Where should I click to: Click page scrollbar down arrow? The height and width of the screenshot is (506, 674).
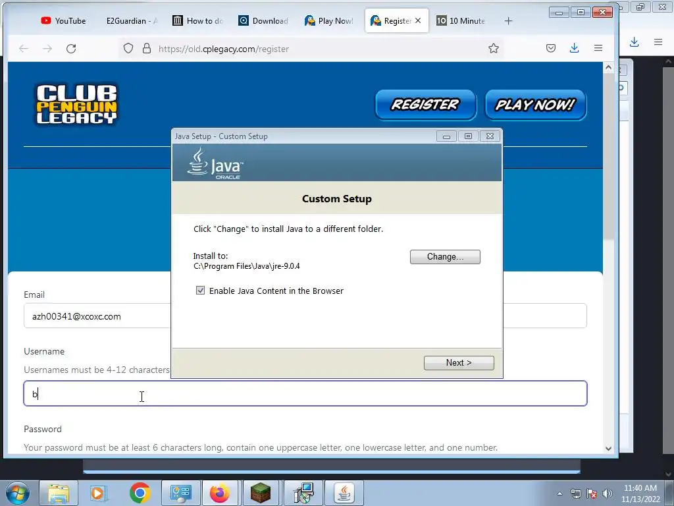(608, 448)
